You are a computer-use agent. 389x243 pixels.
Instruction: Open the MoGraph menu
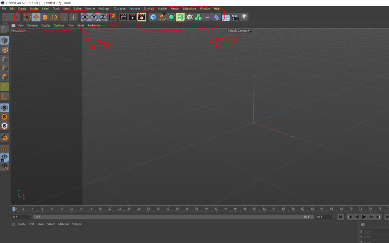[104, 8]
